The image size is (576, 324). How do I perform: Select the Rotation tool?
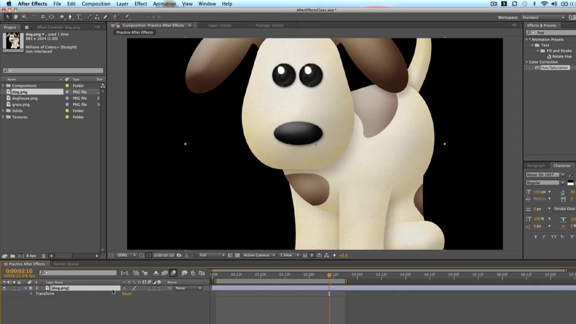pyautogui.click(x=35, y=17)
